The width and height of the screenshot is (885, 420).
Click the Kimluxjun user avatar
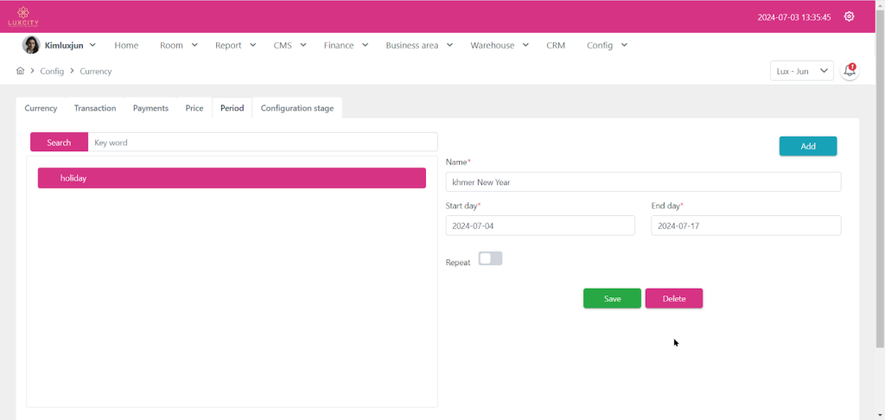[31, 45]
